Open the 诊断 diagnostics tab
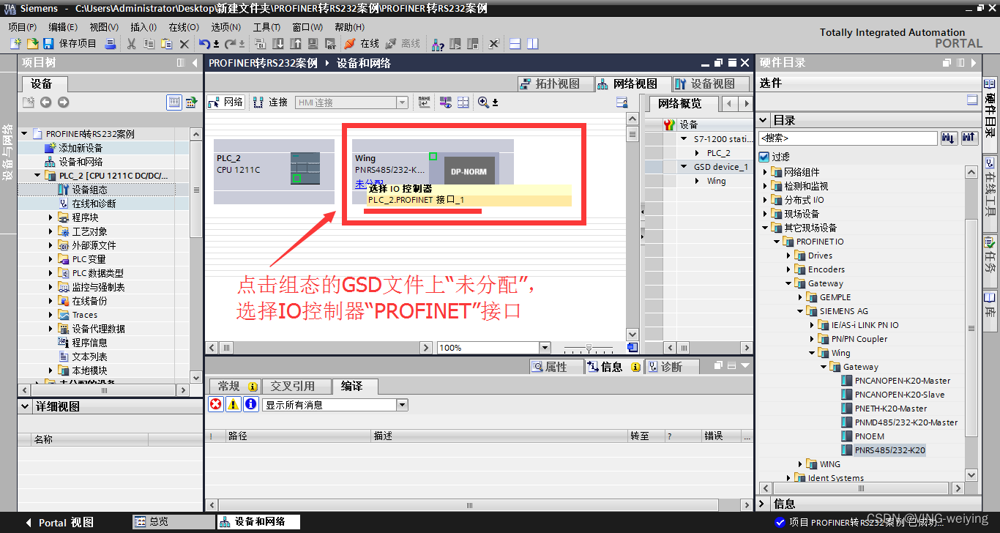Screen dimensions: 1000x533 tap(671, 367)
